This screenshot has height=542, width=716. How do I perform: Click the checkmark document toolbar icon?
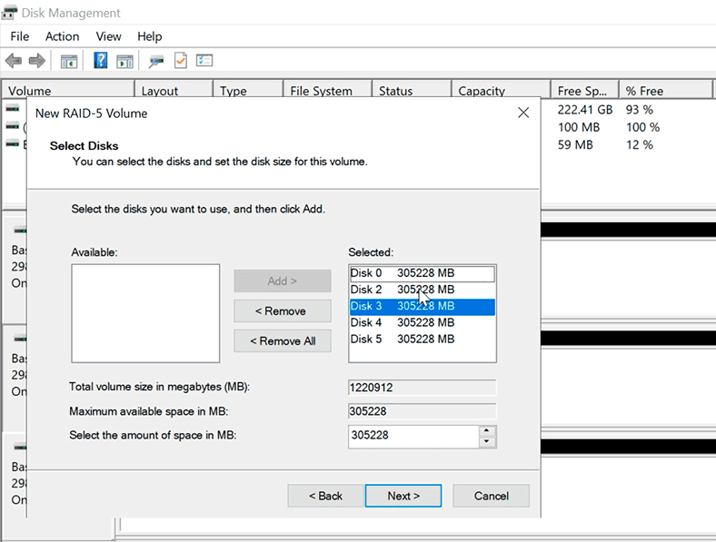click(x=181, y=60)
